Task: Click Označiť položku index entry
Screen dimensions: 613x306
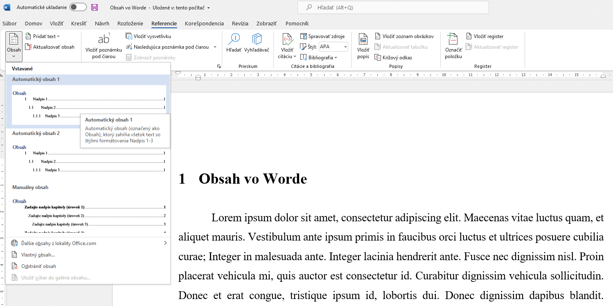Action: click(x=453, y=46)
